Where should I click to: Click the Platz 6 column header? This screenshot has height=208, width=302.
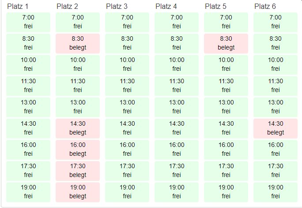click(x=265, y=6)
